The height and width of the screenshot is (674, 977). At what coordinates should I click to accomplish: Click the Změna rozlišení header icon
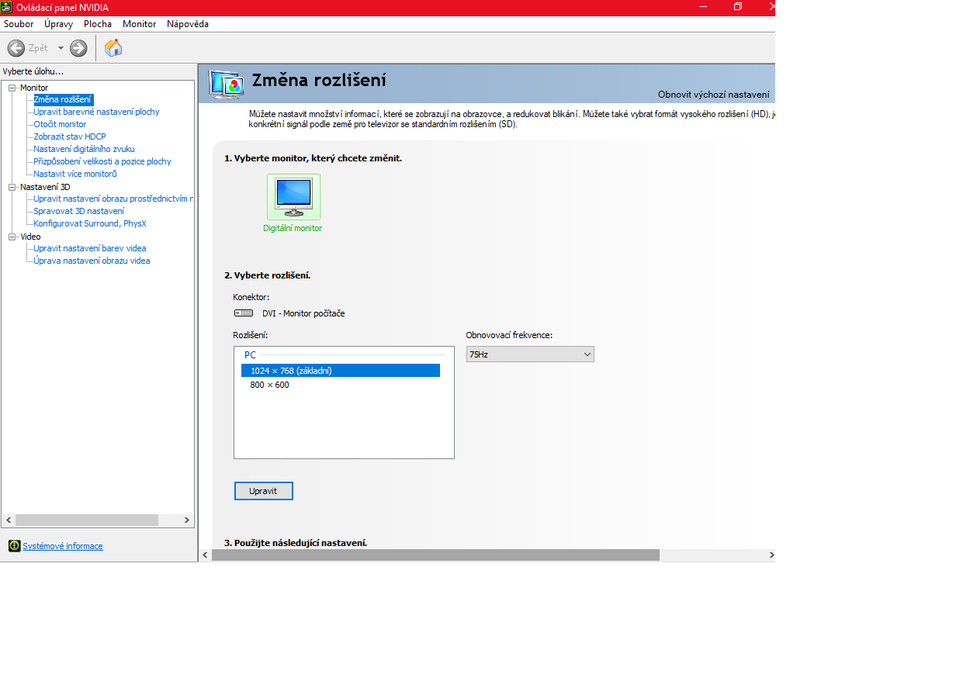tap(227, 84)
